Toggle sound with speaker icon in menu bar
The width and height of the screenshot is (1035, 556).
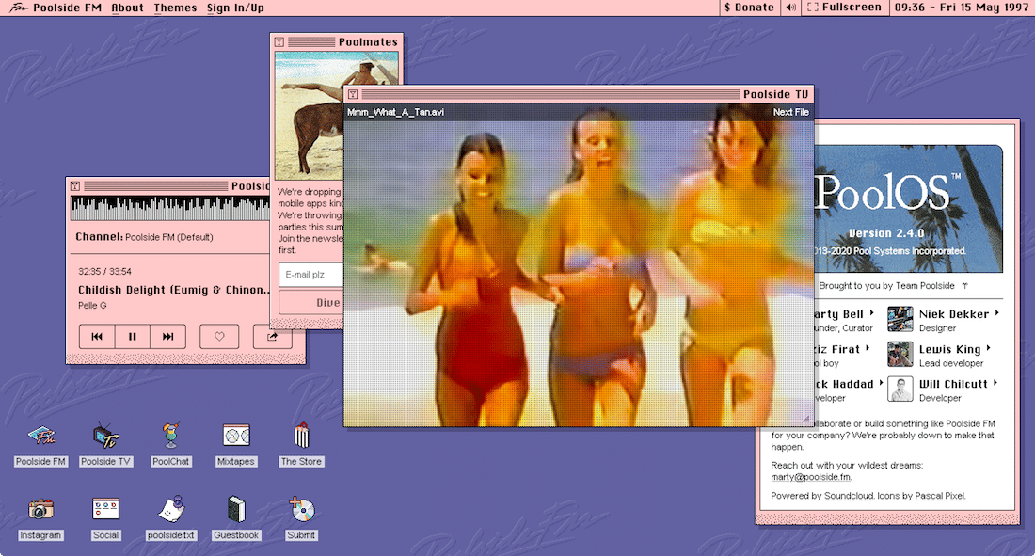point(790,8)
